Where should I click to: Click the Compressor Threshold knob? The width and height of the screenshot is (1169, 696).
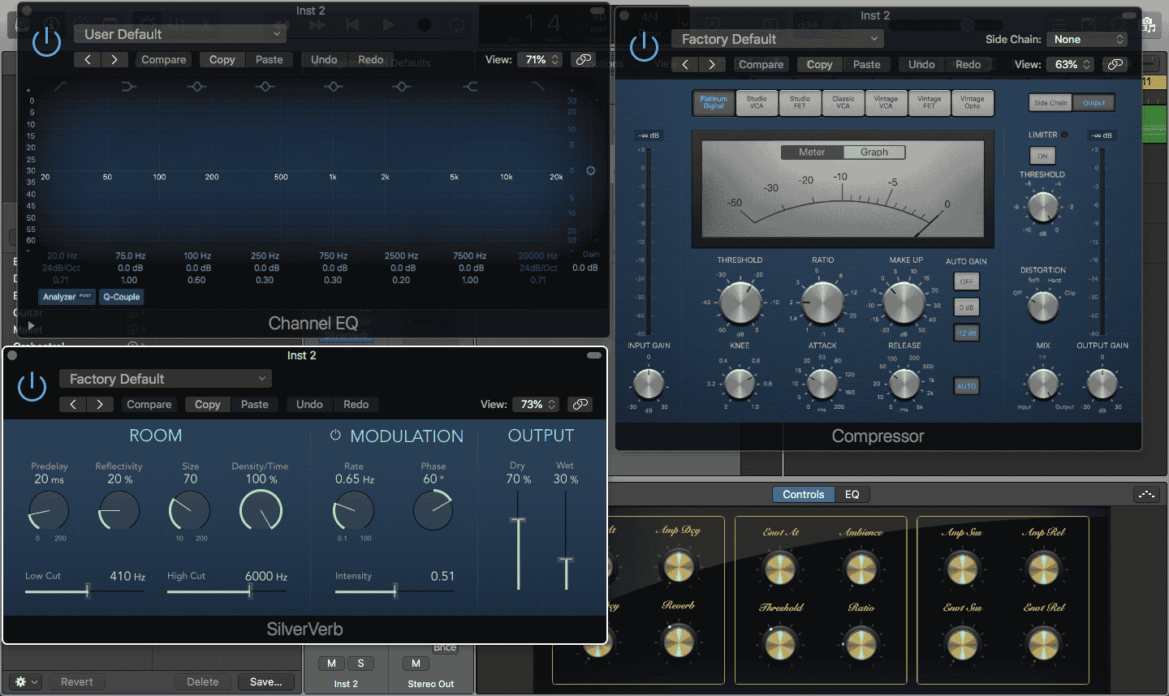(x=740, y=302)
